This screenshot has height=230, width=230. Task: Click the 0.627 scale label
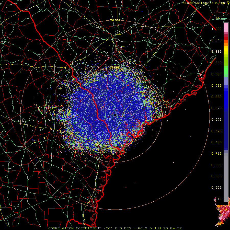(216, 108)
